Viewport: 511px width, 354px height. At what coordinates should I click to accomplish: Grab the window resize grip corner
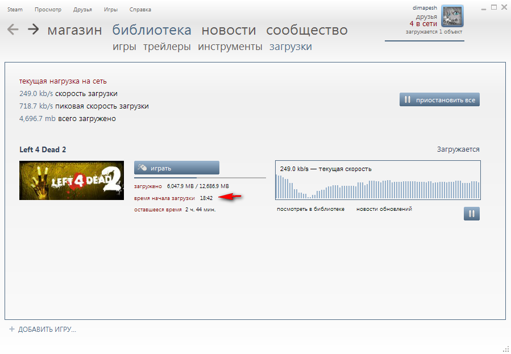(x=506, y=348)
